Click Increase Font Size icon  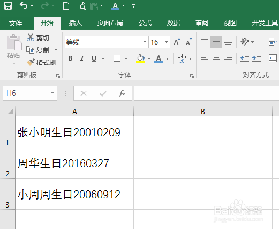tap(177, 42)
